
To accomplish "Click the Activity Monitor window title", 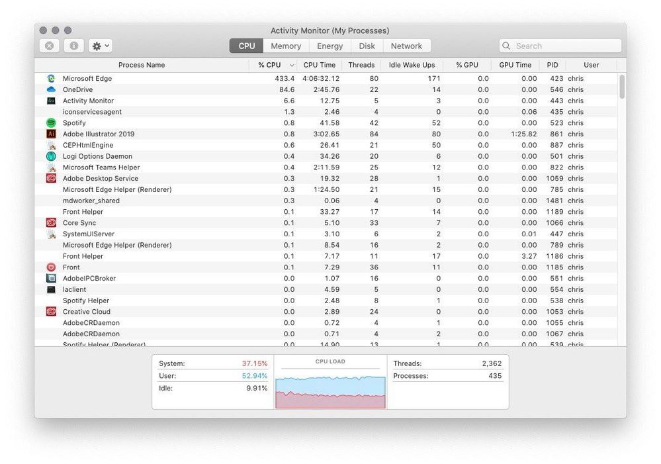I will [330, 31].
